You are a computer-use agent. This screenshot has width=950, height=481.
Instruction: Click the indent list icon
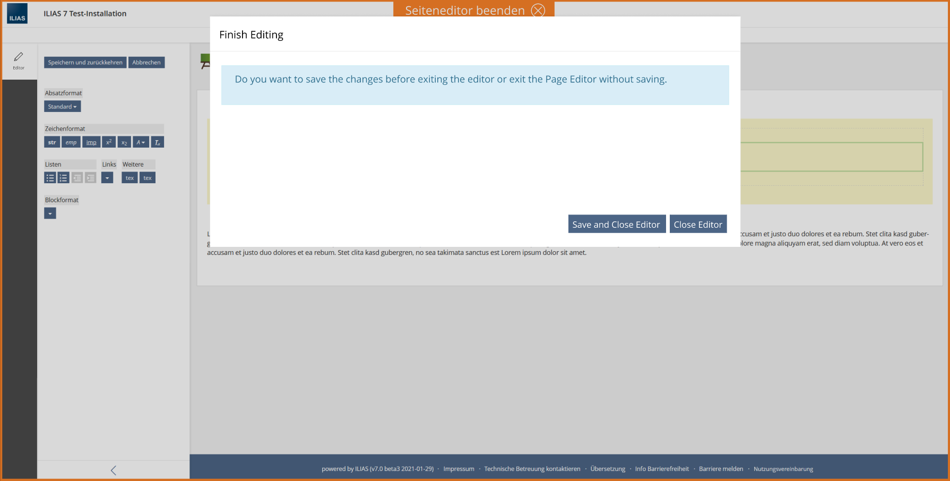click(91, 178)
